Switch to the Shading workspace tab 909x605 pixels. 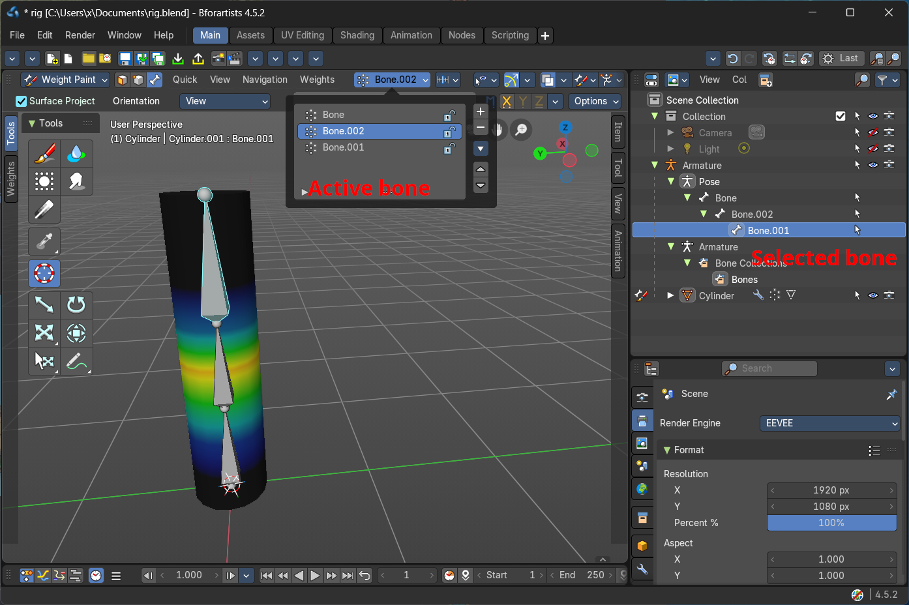[x=357, y=35]
